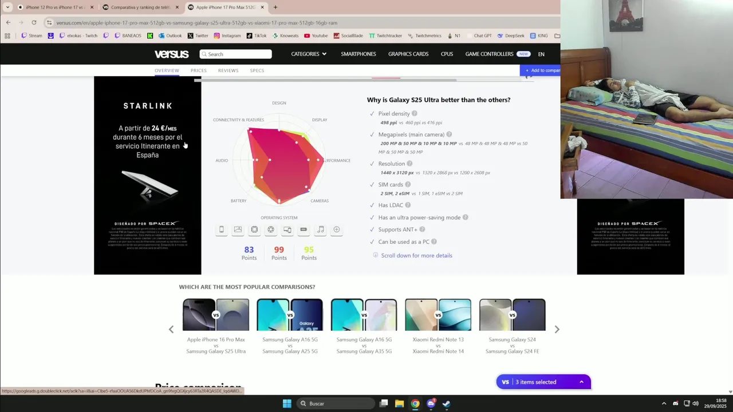Screen dimensions: 733x412
Task: Switch to the REVIEWS tab
Action: (x=228, y=70)
